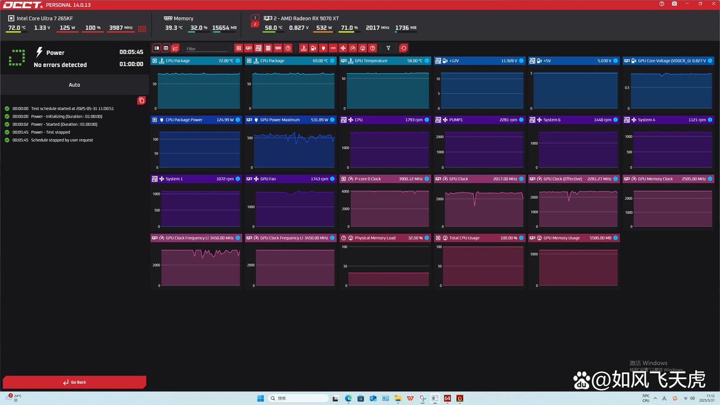Click info icon on 69.00 °C CPU Package graph
Screen dimensions: 720x405
tap(332, 61)
